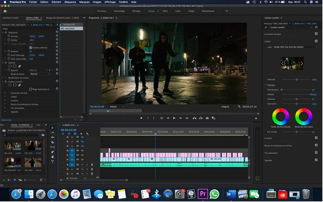
Task: Disable the Créatif section checkbox
Action: (316, 41)
